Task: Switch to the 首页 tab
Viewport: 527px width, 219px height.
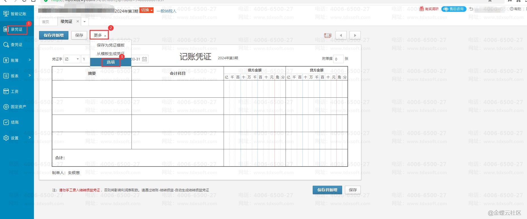Action: tap(46, 22)
